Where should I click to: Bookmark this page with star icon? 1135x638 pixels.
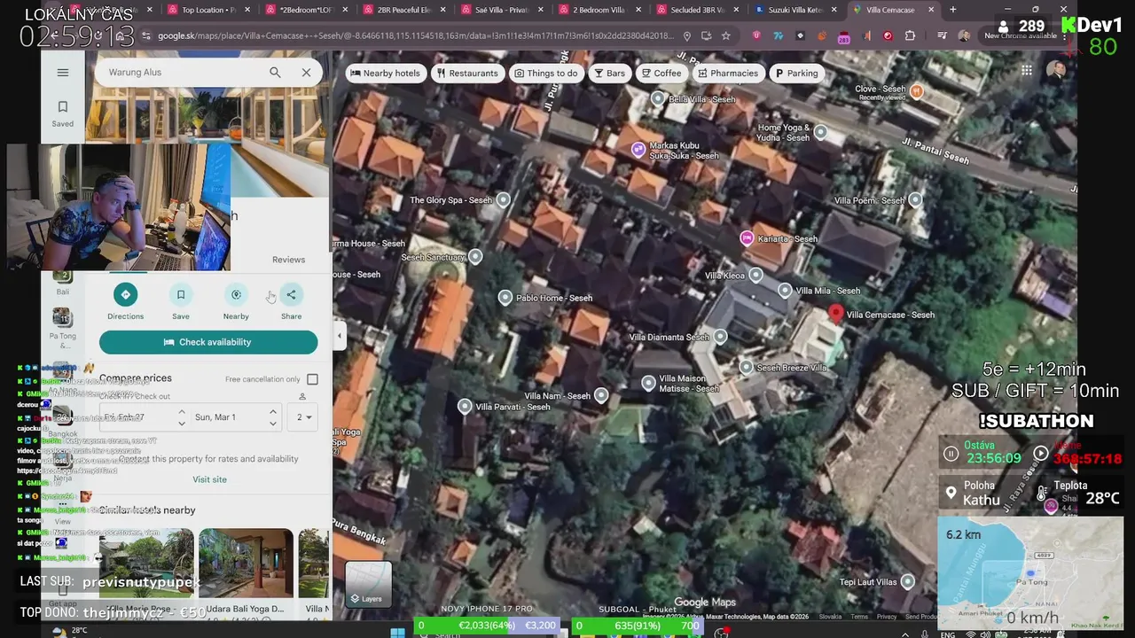pos(725,35)
